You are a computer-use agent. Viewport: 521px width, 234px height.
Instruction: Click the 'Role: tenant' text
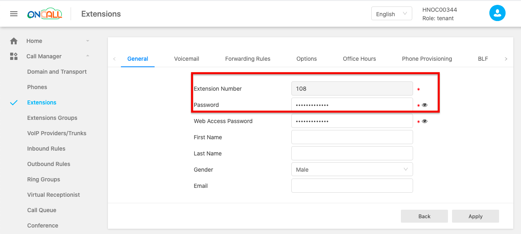(x=438, y=18)
